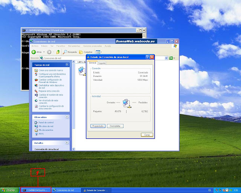The image size is (241, 193).
Task: Click Cambiar el nombre de esta conexión
Action: 51,96
